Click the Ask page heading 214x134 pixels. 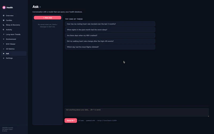coord(36,7)
